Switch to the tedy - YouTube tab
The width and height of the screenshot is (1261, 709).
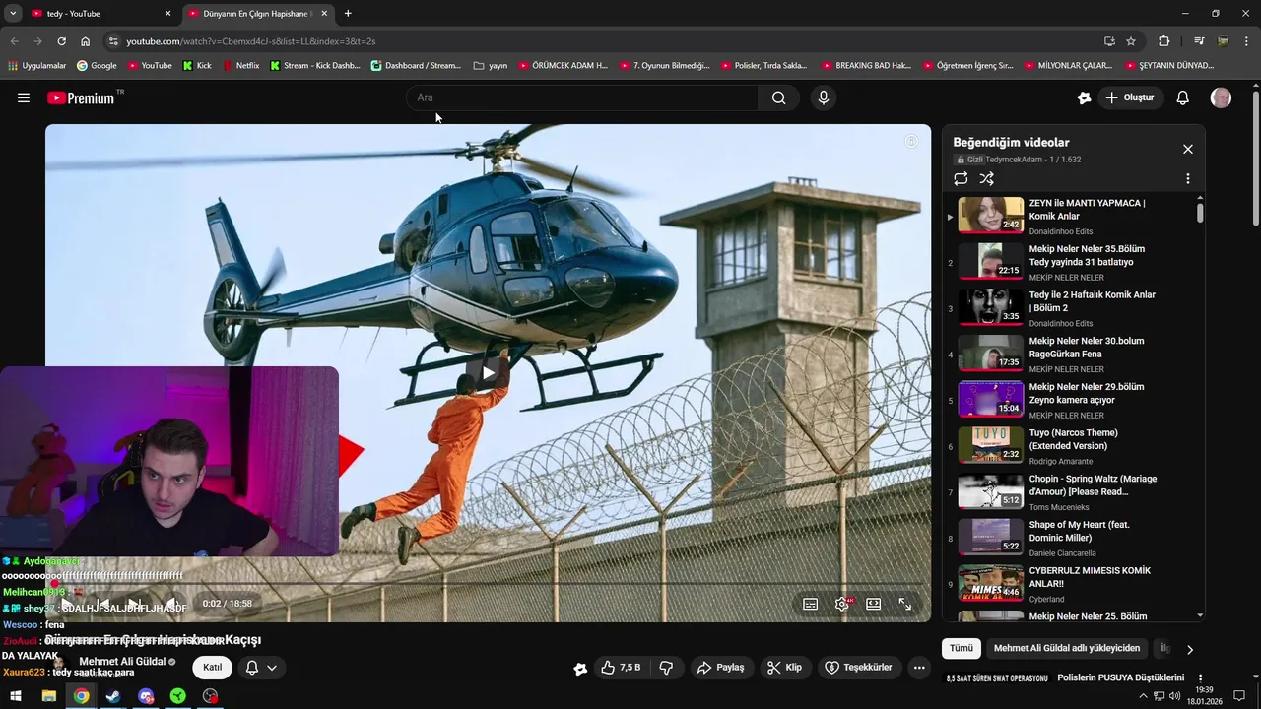(99, 14)
